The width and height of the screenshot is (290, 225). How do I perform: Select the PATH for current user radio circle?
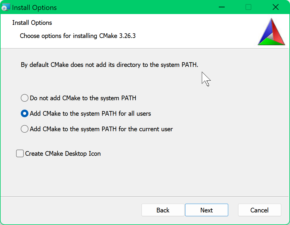[25, 129]
